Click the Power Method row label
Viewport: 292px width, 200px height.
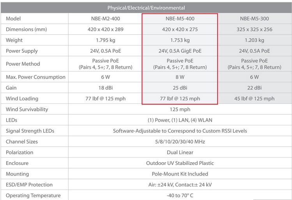23,64
